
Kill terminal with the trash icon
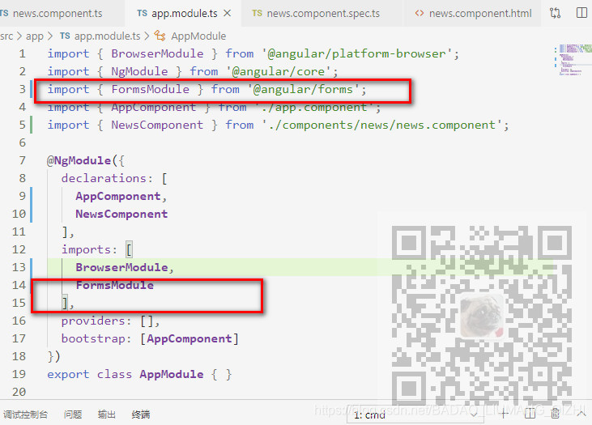[555, 414]
